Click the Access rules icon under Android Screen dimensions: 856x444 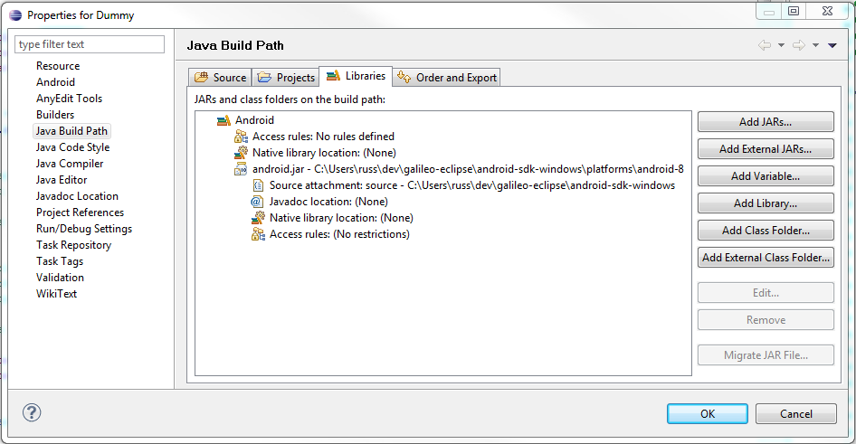pyautogui.click(x=241, y=137)
